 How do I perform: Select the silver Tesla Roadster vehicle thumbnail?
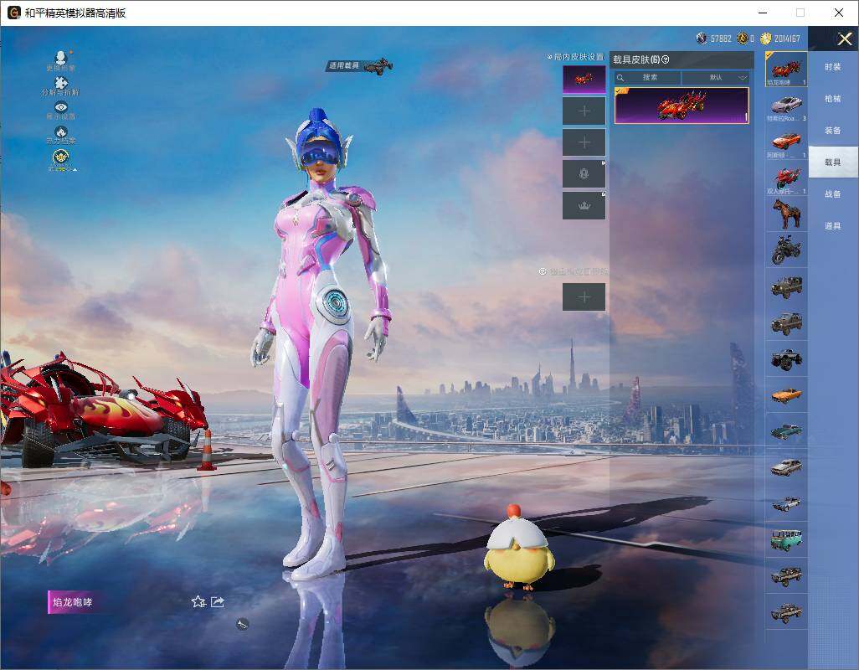pyautogui.click(x=786, y=106)
